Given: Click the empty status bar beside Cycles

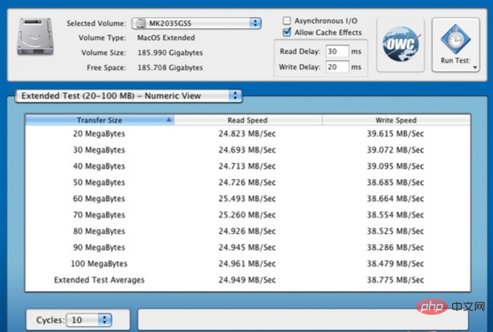Looking at the screenshot, I should pyautogui.click(x=303, y=320).
